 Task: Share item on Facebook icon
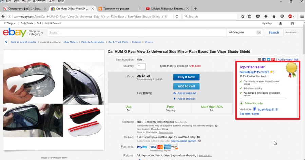(x=264, y=60)
